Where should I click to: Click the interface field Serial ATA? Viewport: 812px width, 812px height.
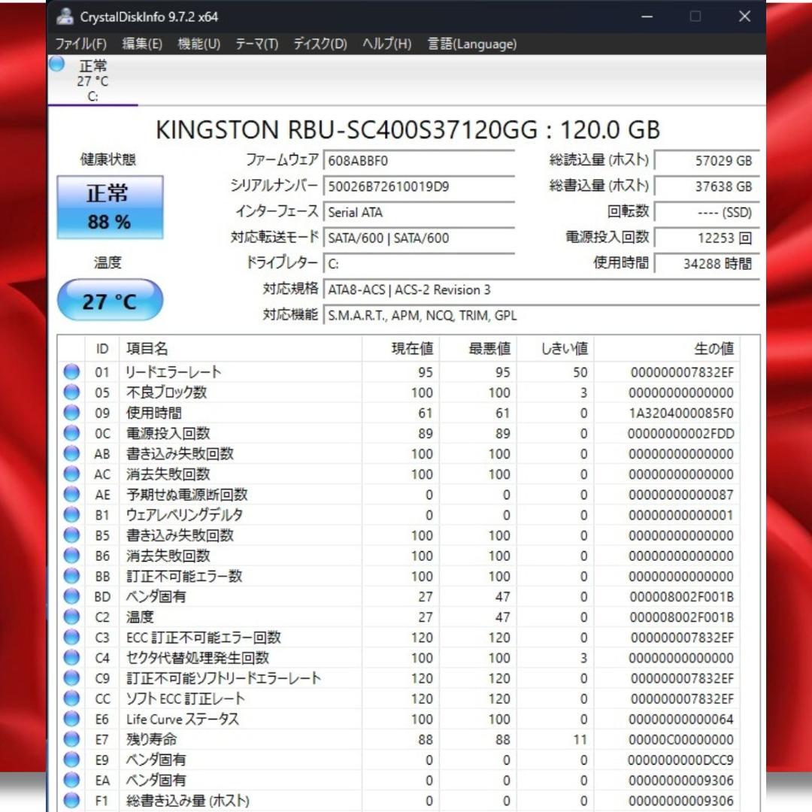(419, 212)
